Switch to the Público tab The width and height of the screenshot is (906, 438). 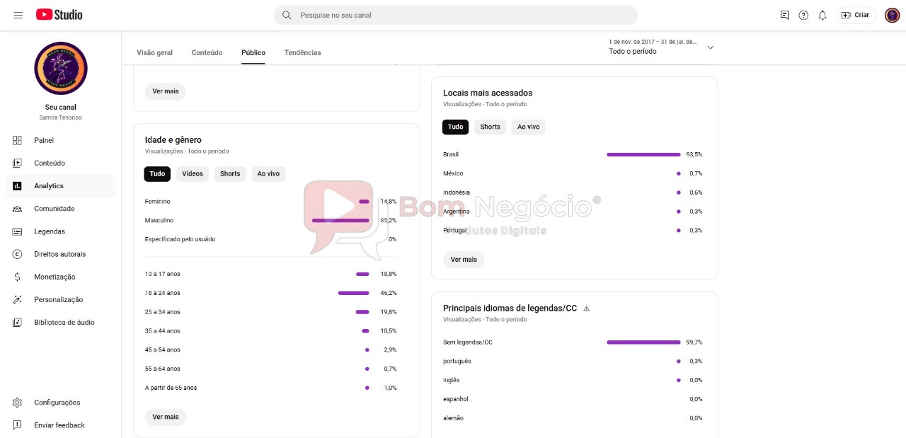pos(253,52)
